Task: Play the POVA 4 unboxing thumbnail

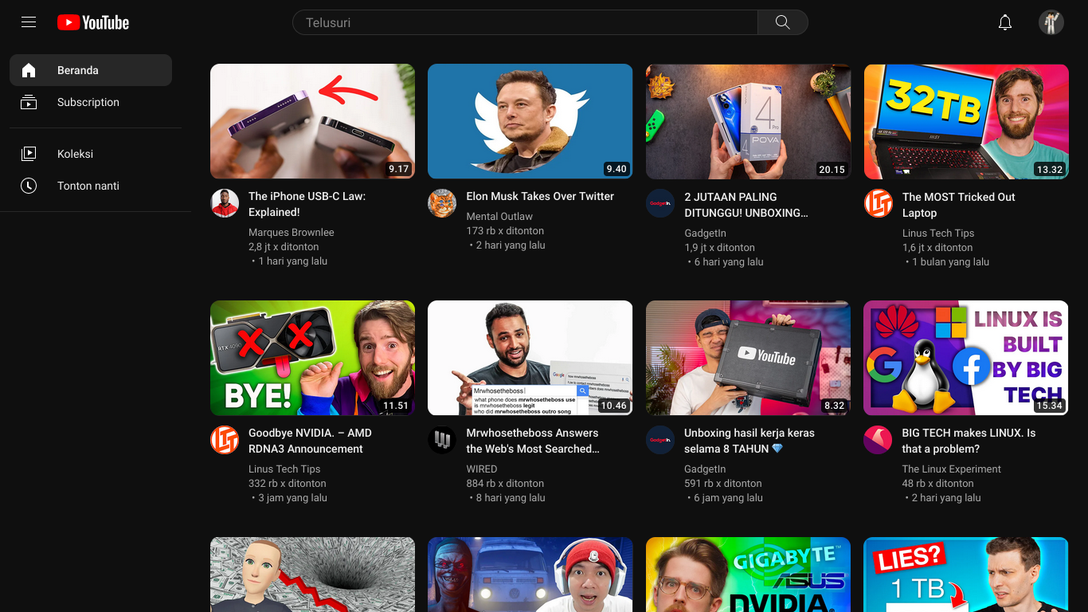Action: point(748,121)
